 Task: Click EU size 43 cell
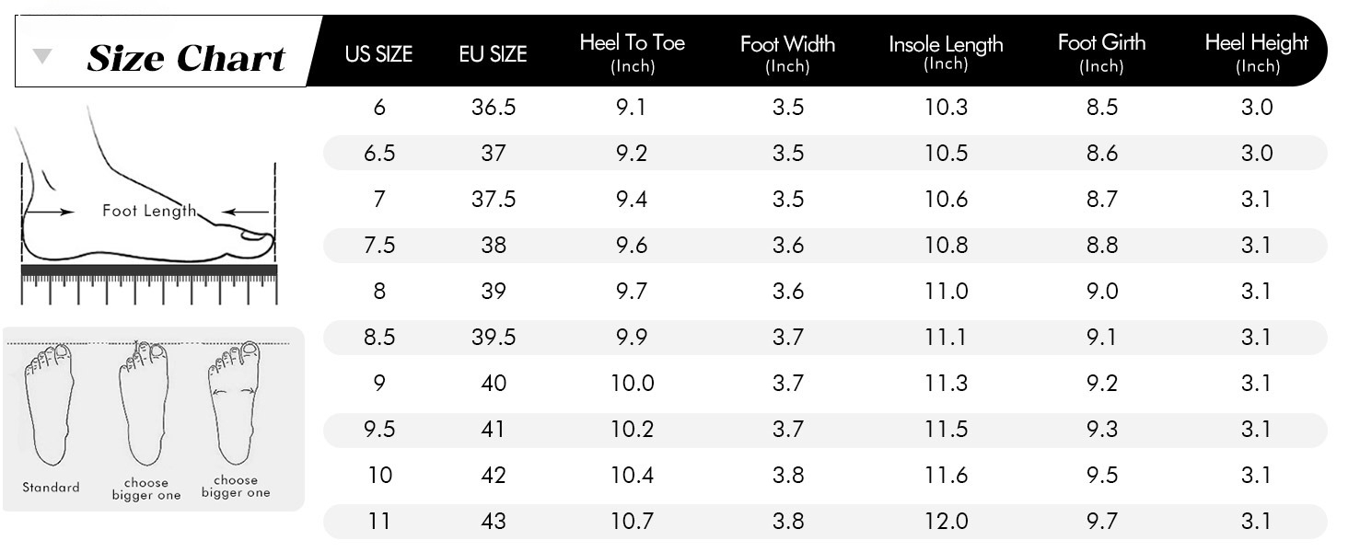494,522
